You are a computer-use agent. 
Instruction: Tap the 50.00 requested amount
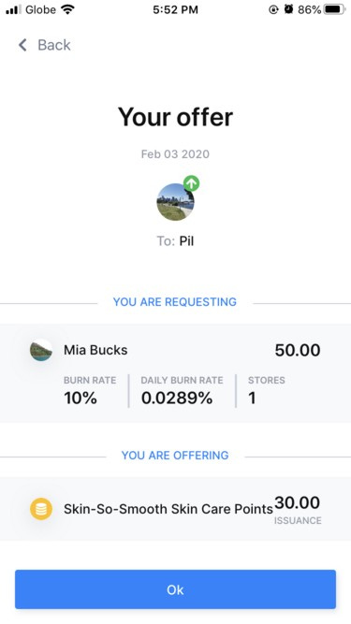click(x=298, y=350)
